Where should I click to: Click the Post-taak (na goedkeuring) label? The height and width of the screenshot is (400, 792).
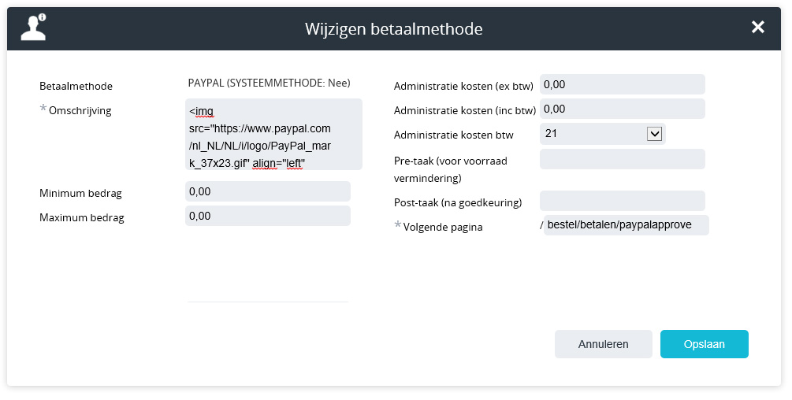pos(458,203)
